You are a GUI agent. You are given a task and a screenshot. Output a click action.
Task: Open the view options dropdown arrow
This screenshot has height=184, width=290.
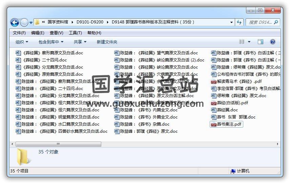[x=249, y=42]
